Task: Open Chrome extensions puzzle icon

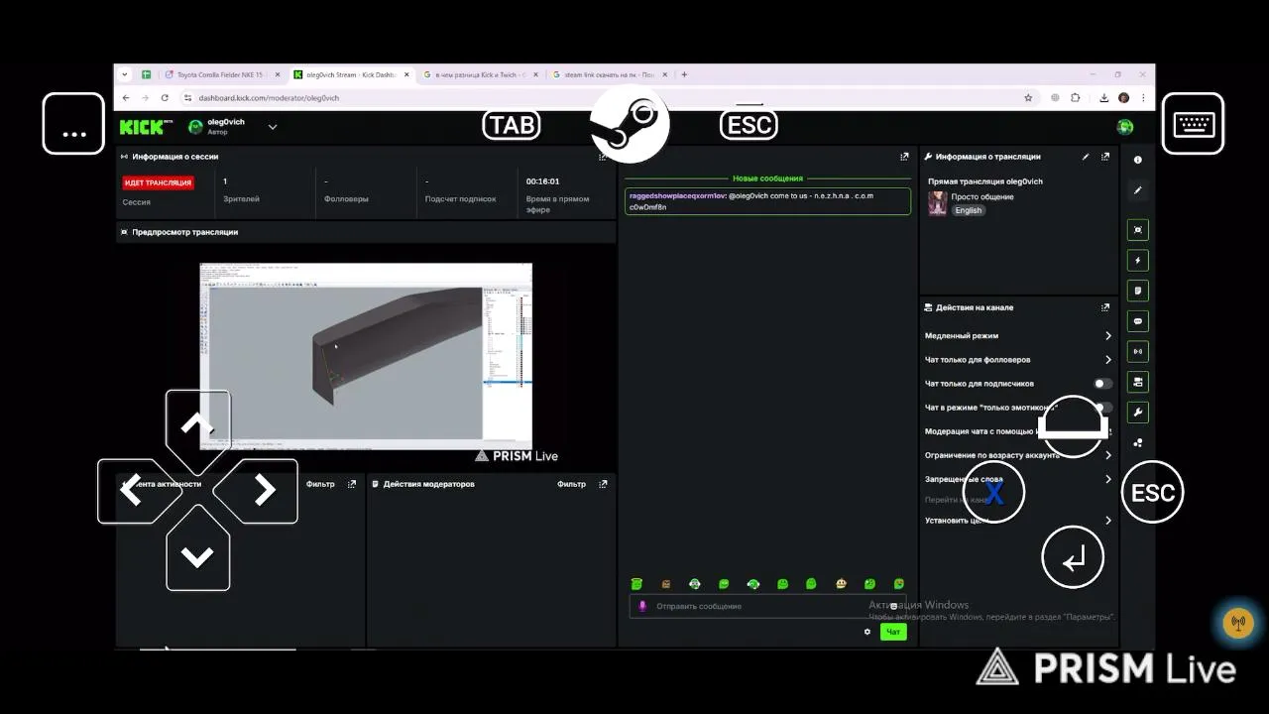Action: [x=1075, y=98]
